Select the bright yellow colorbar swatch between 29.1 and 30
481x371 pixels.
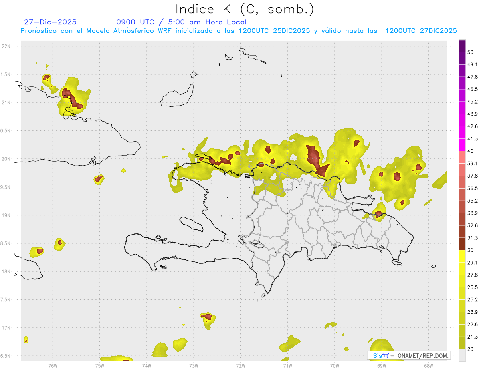point(462,257)
